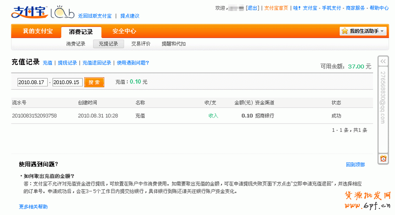Viewport: 395px width, 215px height.
Task: Click the question 如何取出充值的金额?
Action: pos(49,176)
